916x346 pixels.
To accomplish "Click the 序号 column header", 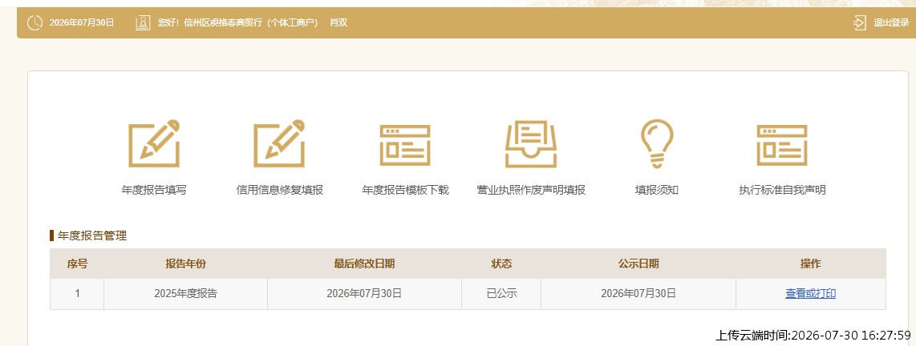I will click(x=77, y=264).
